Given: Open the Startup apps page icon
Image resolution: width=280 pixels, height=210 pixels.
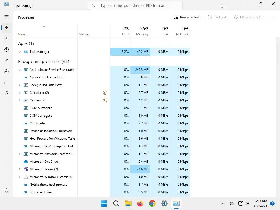Looking at the screenshot, I should [7, 60].
